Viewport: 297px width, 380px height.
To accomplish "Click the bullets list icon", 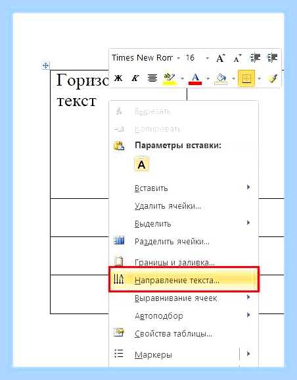I will click(x=119, y=354).
